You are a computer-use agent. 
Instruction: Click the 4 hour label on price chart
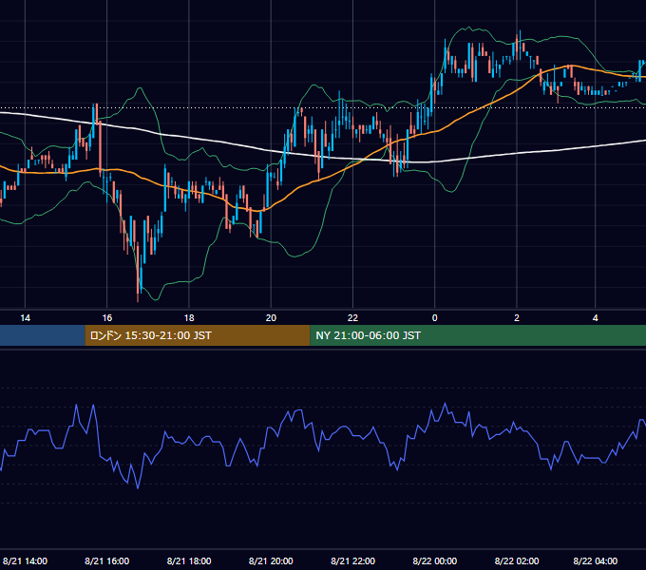595,318
